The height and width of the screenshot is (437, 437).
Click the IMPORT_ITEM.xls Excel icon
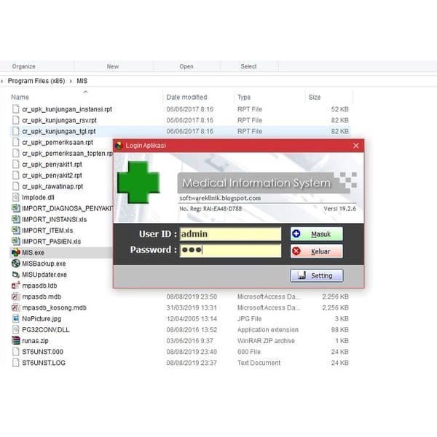coord(16,230)
